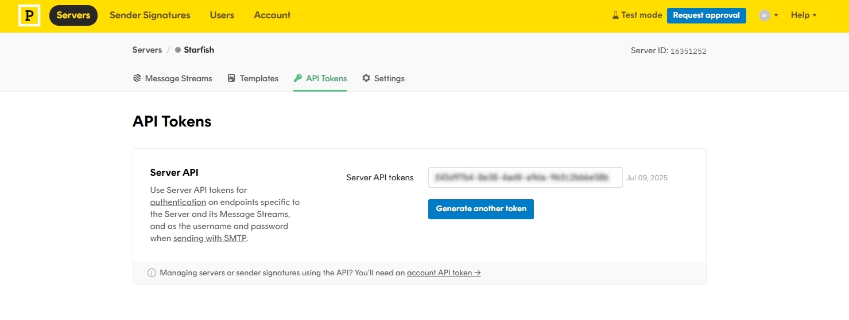The height and width of the screenshot is (320, 849).
Task: Open the Help dropdown
Action: (x=804, y=15)
